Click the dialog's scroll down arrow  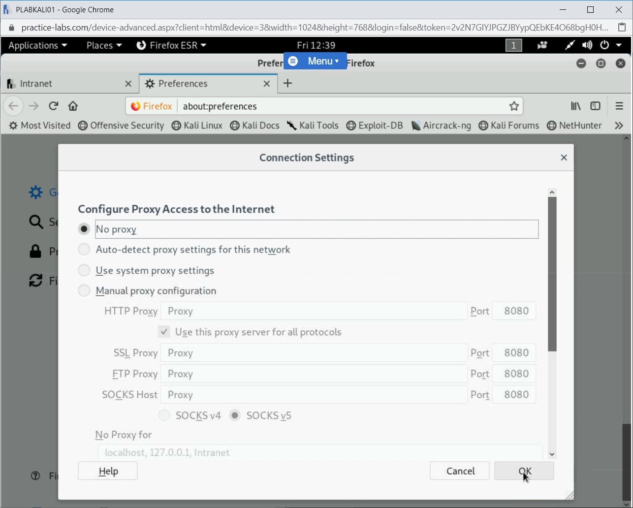[552, 454]
